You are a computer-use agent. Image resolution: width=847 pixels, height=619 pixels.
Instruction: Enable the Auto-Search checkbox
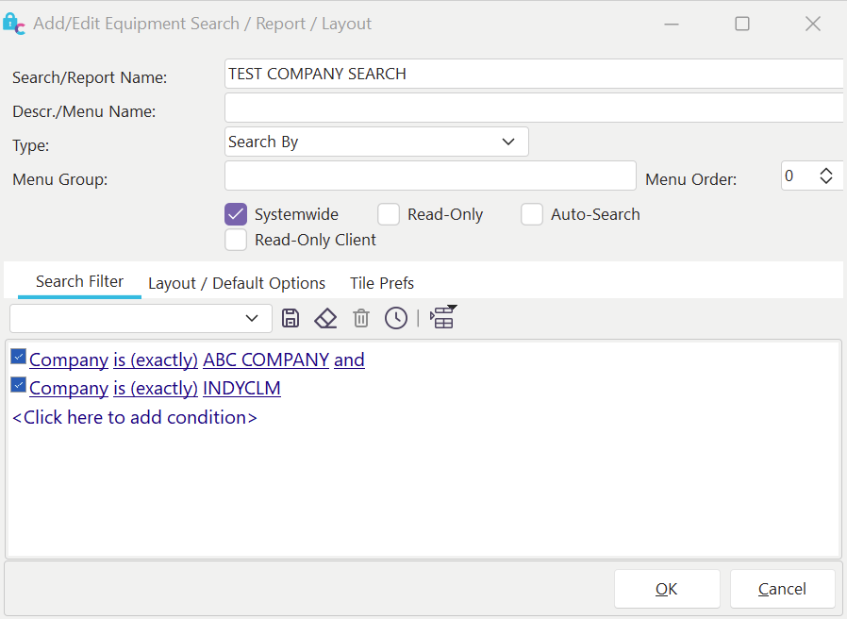(532, 214)
